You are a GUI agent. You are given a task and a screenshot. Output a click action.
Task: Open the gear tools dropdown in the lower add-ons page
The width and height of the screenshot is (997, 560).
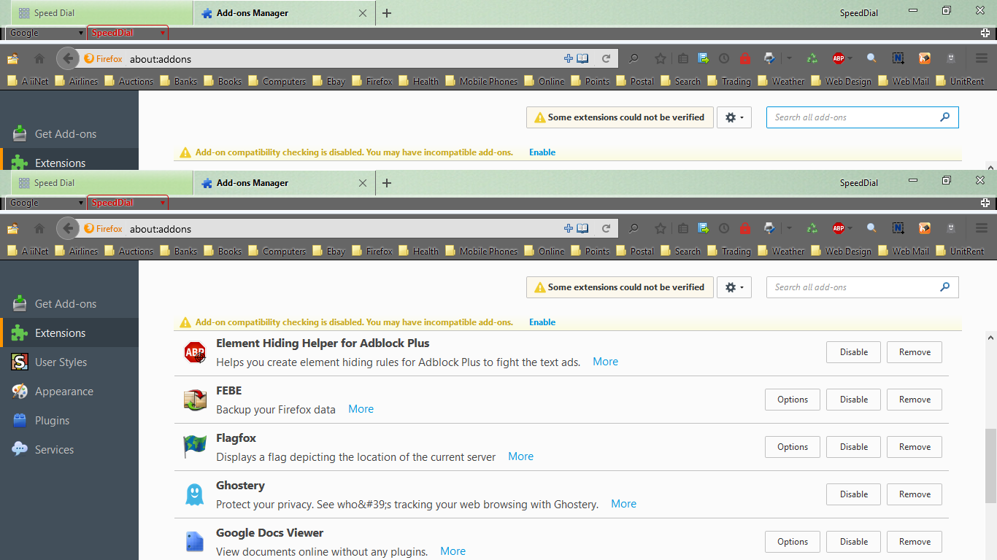tap(734, 287)
